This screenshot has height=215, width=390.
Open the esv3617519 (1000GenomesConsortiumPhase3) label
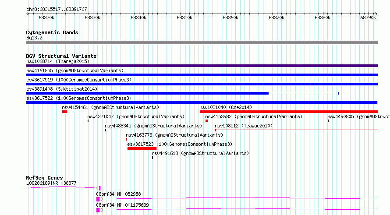click(x=79, y=80)
